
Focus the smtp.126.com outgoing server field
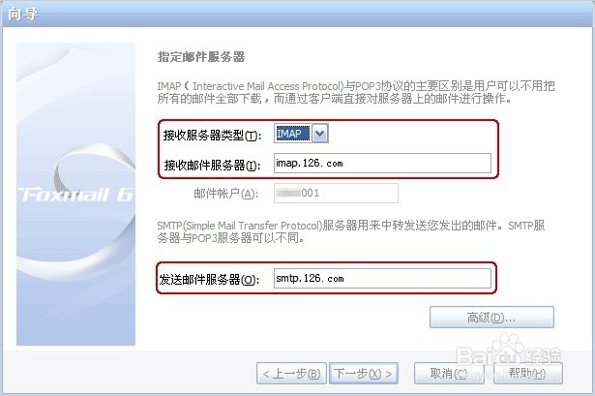[382, 278]
